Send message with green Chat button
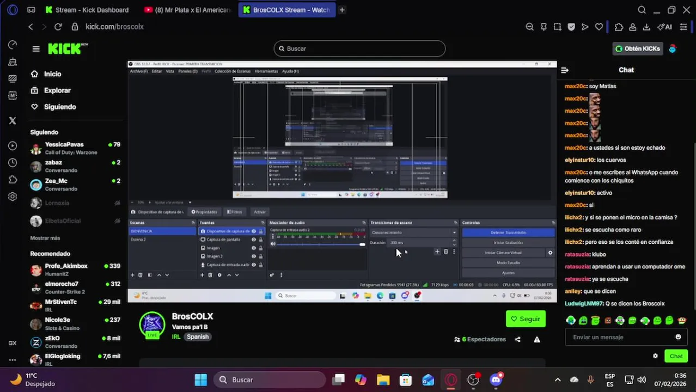 point(676,356)
